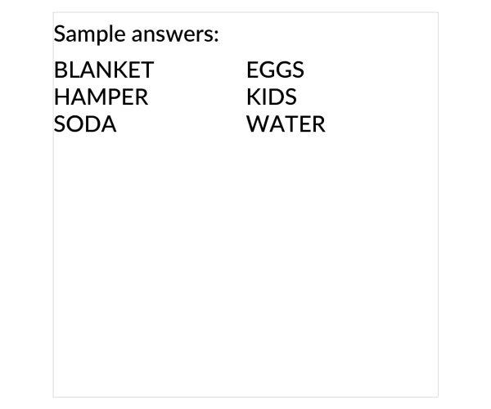Click the top border of the text box

245,12
